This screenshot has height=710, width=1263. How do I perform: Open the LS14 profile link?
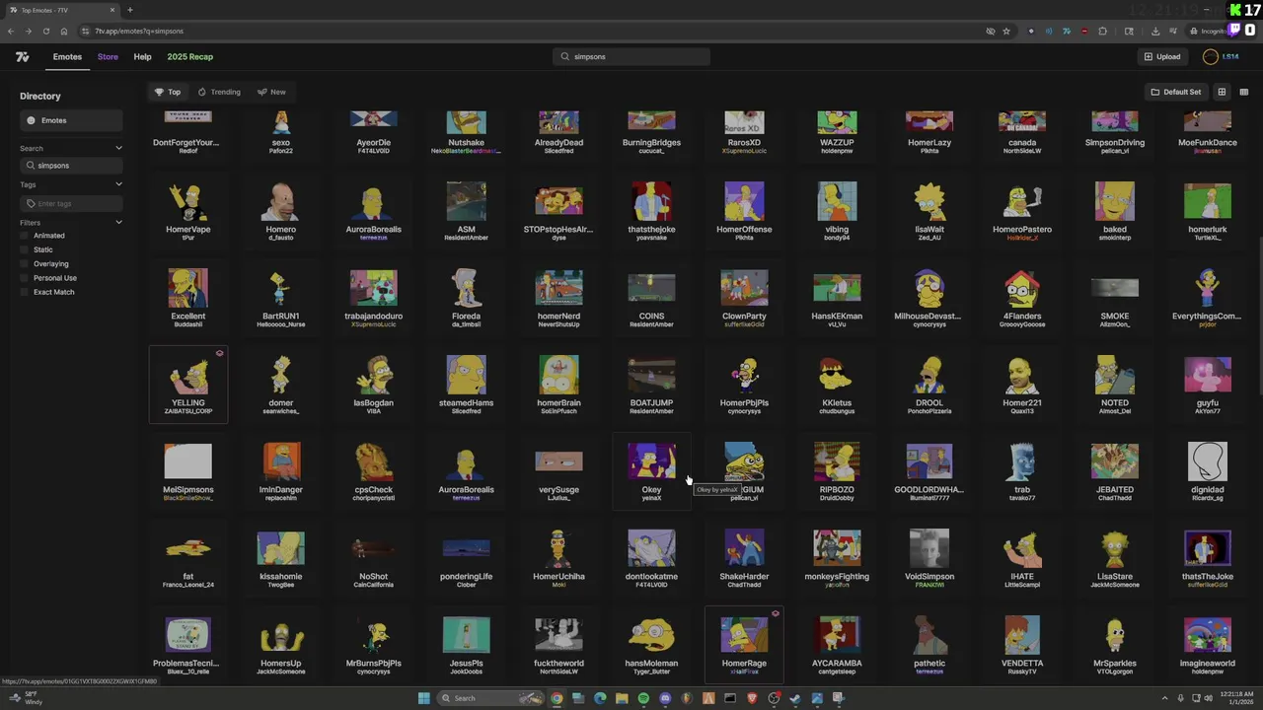[x=1230, y=57]
